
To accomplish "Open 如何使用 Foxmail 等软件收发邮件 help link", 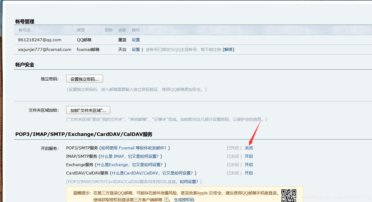I will pos(134,148).
